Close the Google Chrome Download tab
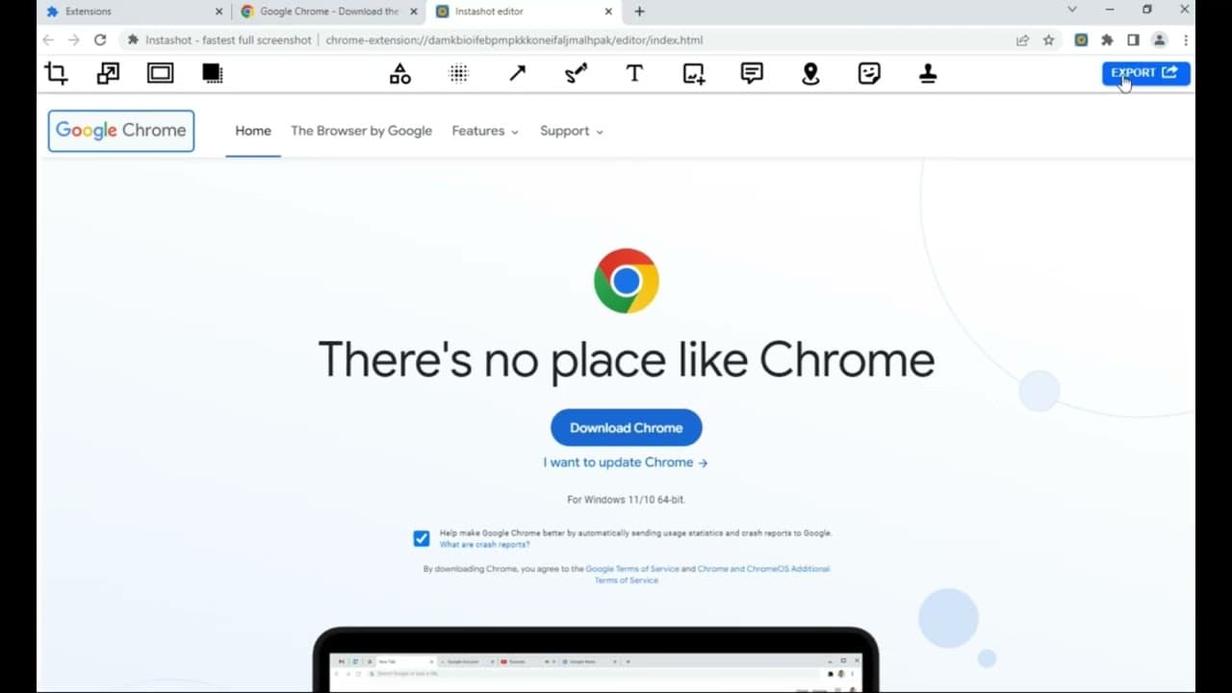Screen dimensions: 1232x693 (x=414, y=12)
